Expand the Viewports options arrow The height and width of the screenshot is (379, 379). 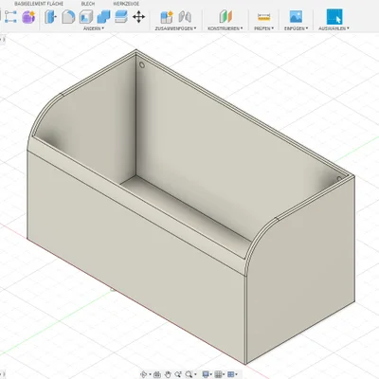tap(237, 374)
